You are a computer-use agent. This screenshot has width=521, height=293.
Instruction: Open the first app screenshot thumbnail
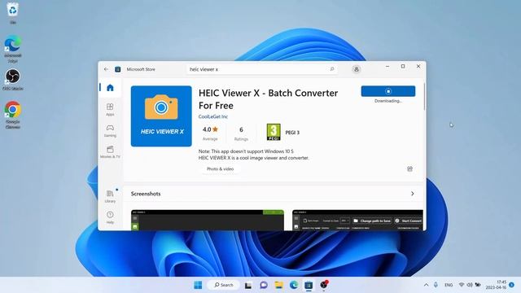208,220
